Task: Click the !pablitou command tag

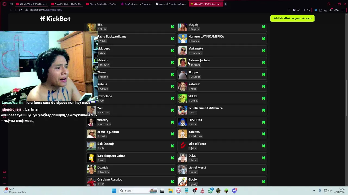Action: [x=195, y=136]
